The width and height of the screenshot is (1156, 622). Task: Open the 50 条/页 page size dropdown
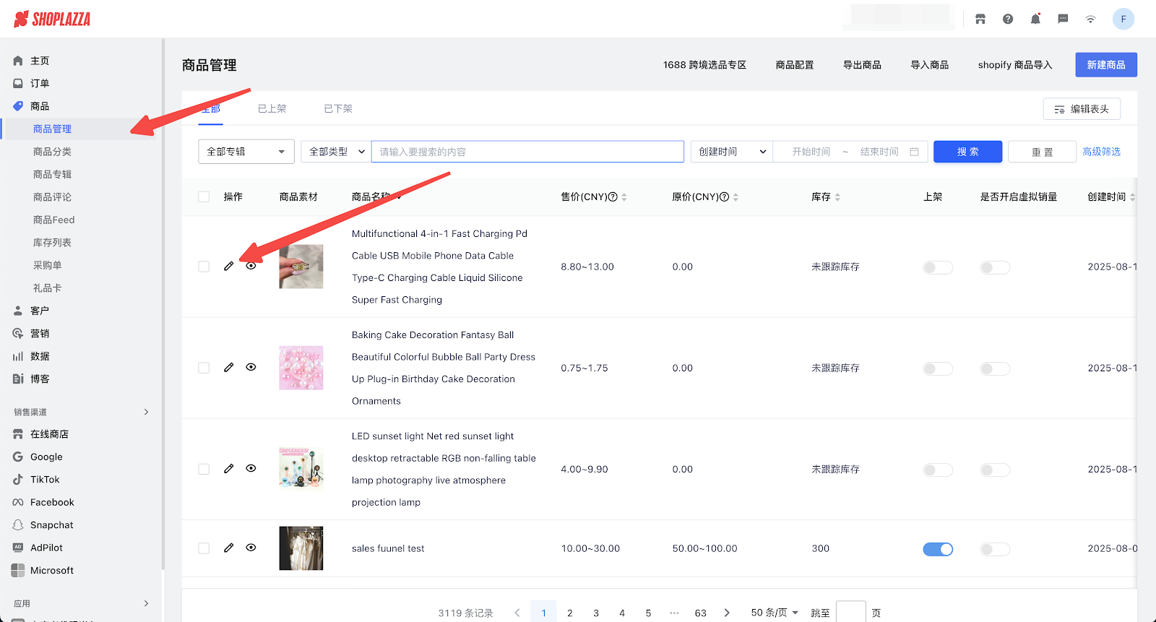(x=775, y=613)
